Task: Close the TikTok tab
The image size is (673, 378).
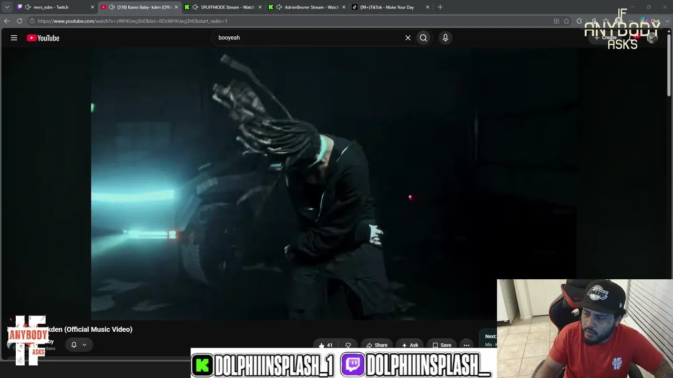Action: [427, 7]
